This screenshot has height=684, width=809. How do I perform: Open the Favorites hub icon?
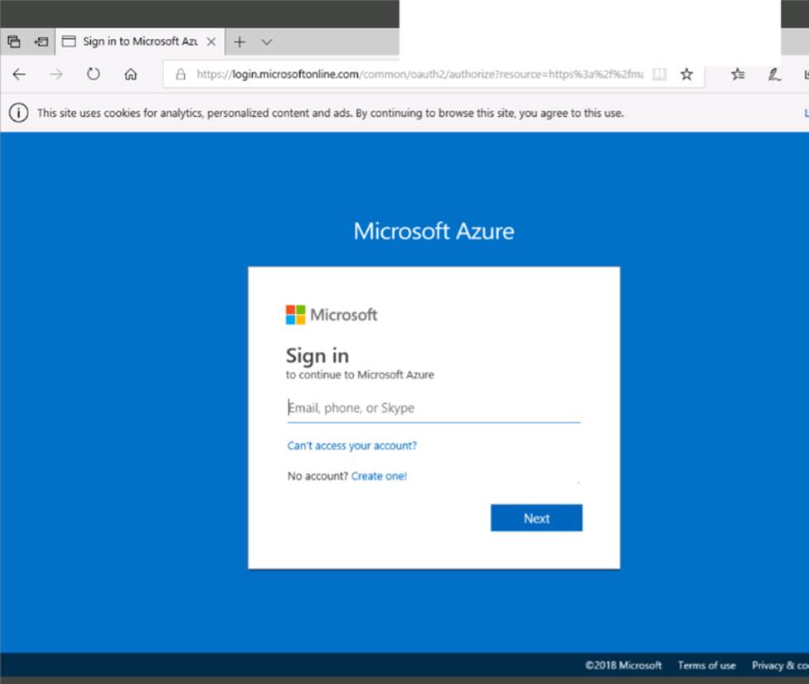(737, 75)
